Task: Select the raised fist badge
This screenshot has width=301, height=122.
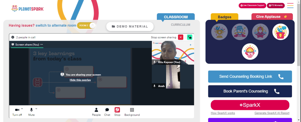Action: [240, 32]
